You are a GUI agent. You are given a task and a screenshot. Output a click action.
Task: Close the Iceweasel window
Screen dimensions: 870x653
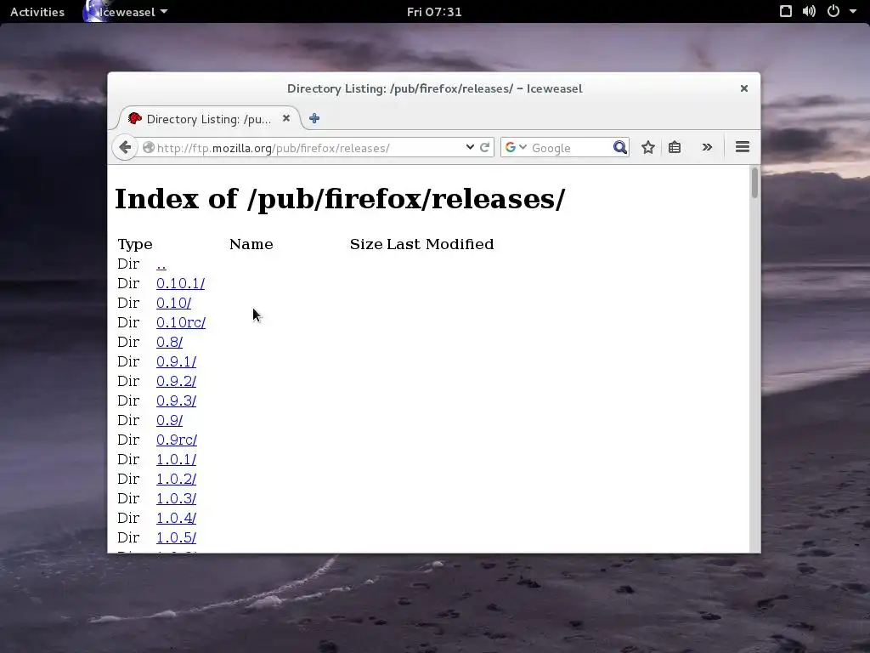tap(744, 88)
